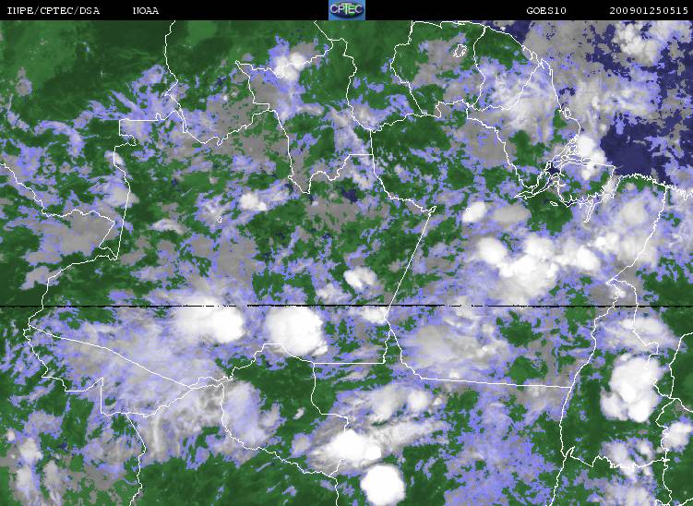Click the 200901250515 timestamp
Viewport: 693px width, 506px height.
pyautogui.click(x=649, y=10)
